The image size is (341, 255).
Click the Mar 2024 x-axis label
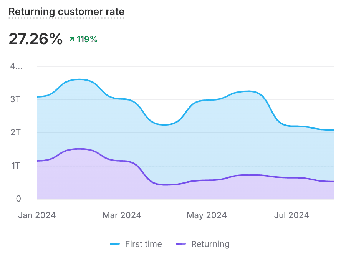click(x=122, y=215)
